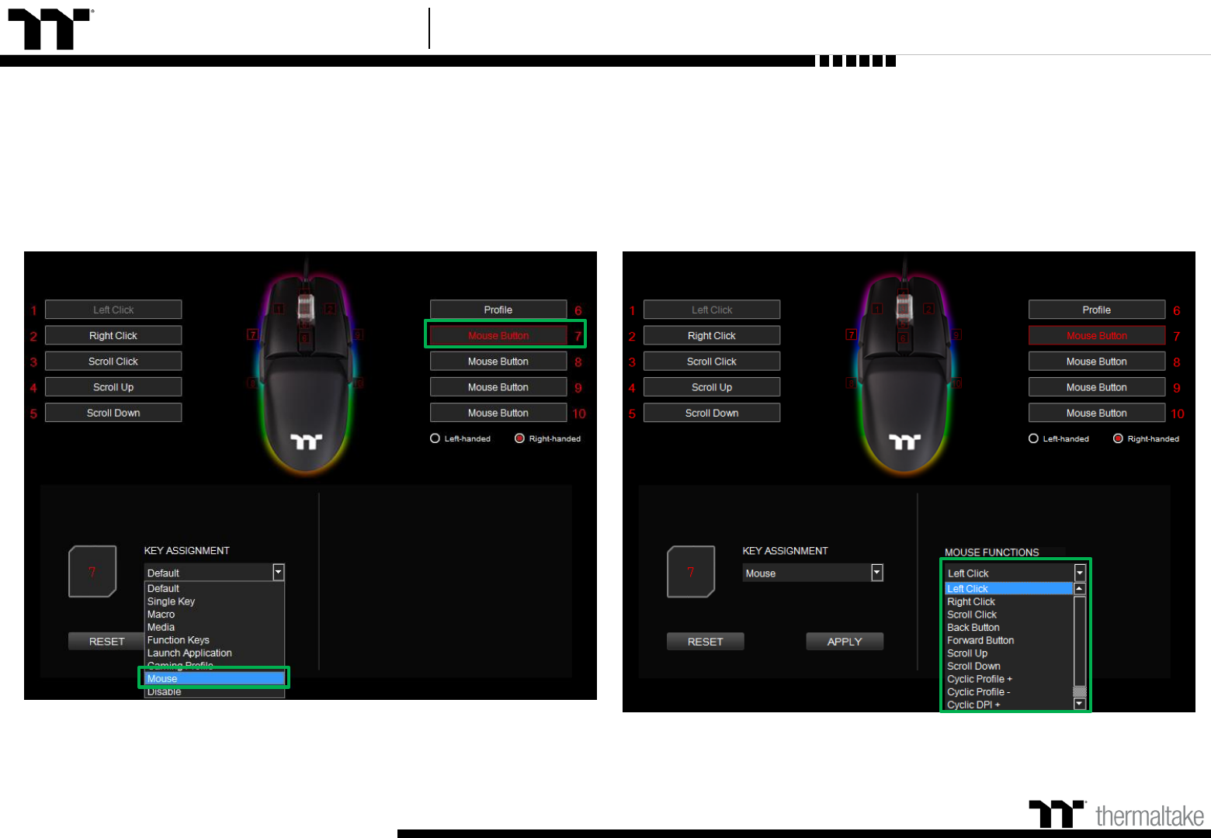The image size is (1211, 838).
Task: Click marker 2 on the right screenshot's mouse
Action: tap(928, 309)
